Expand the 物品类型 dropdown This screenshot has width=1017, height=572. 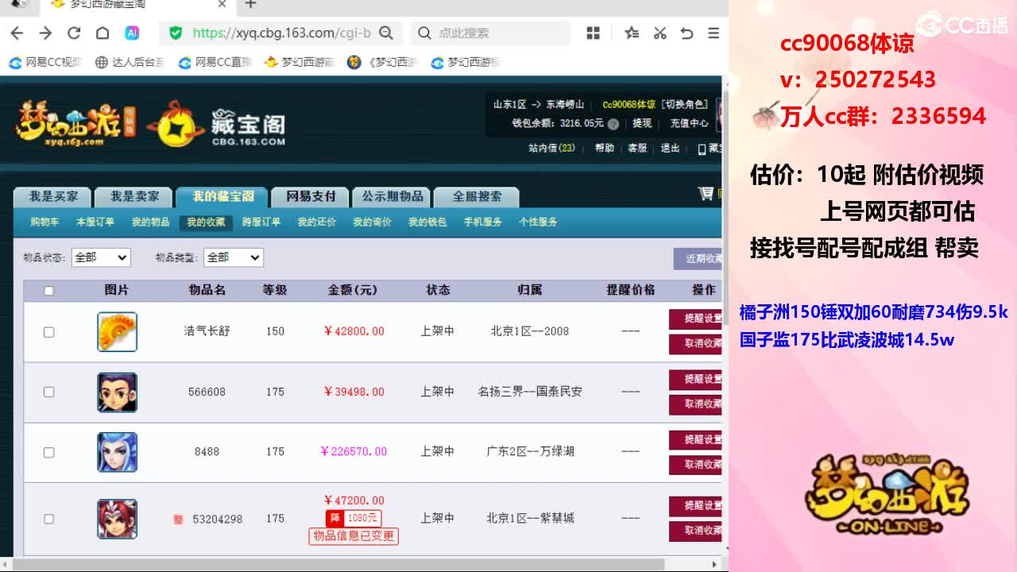[x=233, y=257]
